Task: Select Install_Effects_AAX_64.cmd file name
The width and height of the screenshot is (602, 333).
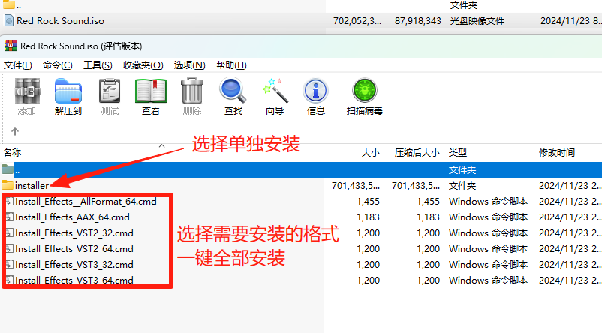Action: [72, 217]
